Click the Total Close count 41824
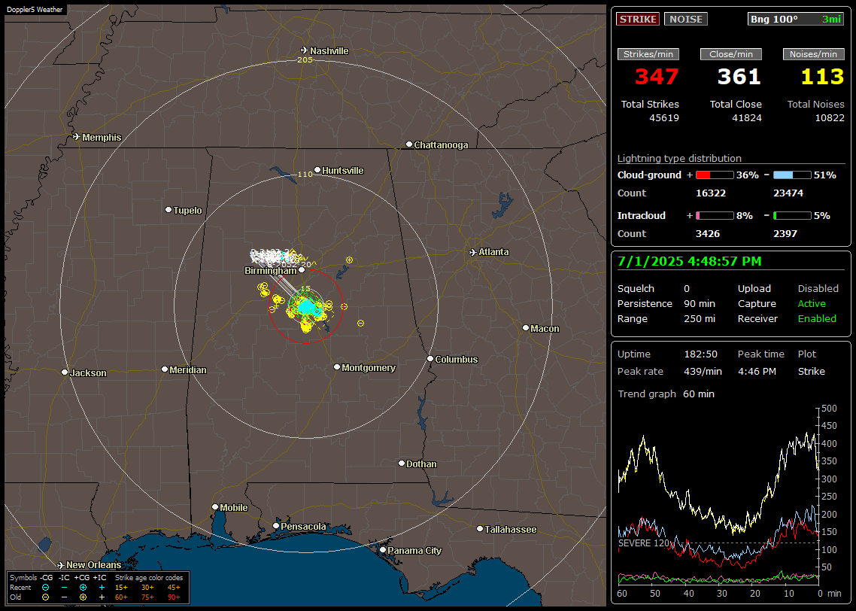Viewport: 856px width, 611px height. pyautogui.click(x=746, y=118)
